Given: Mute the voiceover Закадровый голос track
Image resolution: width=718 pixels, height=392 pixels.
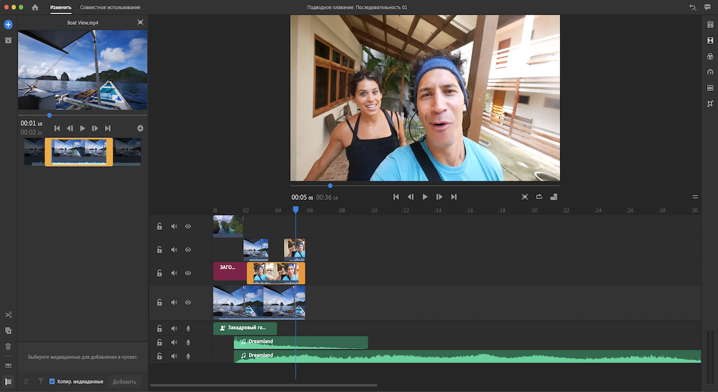Looking at the screenshot, I should coord(174,328).
